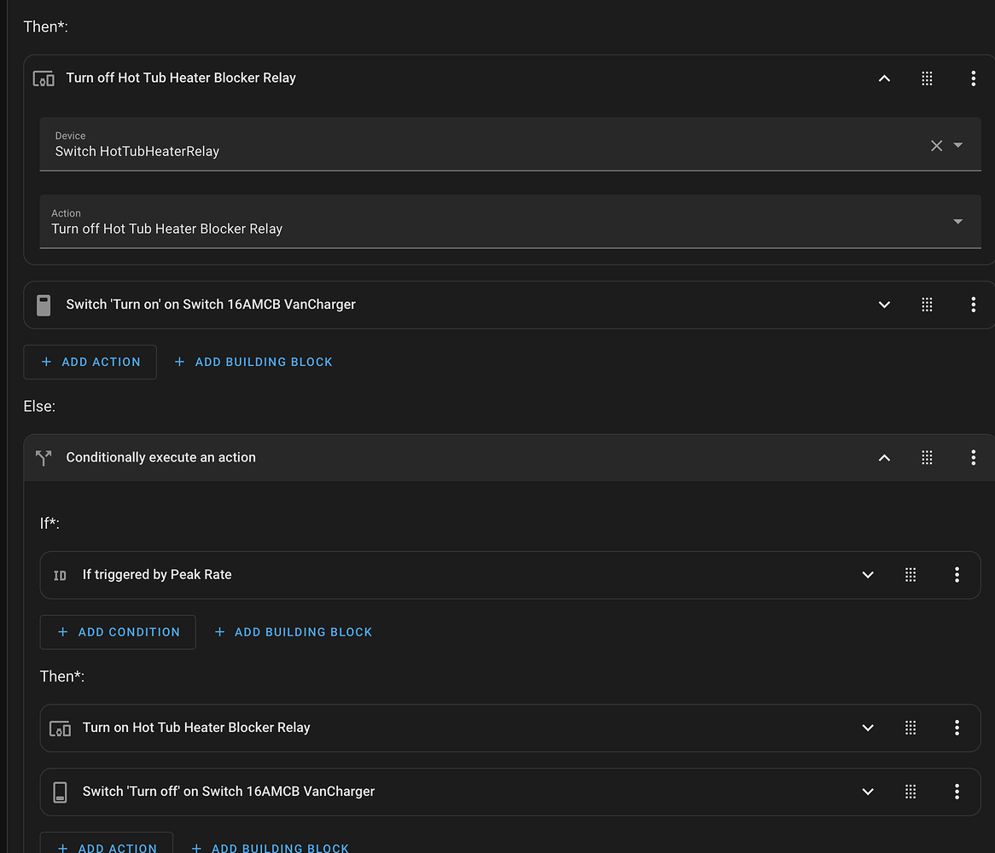Image resolution: width=995 pixels, height=853 pixels.
Task: Clear the Device field using the X icon
Action: pos(936,145)
